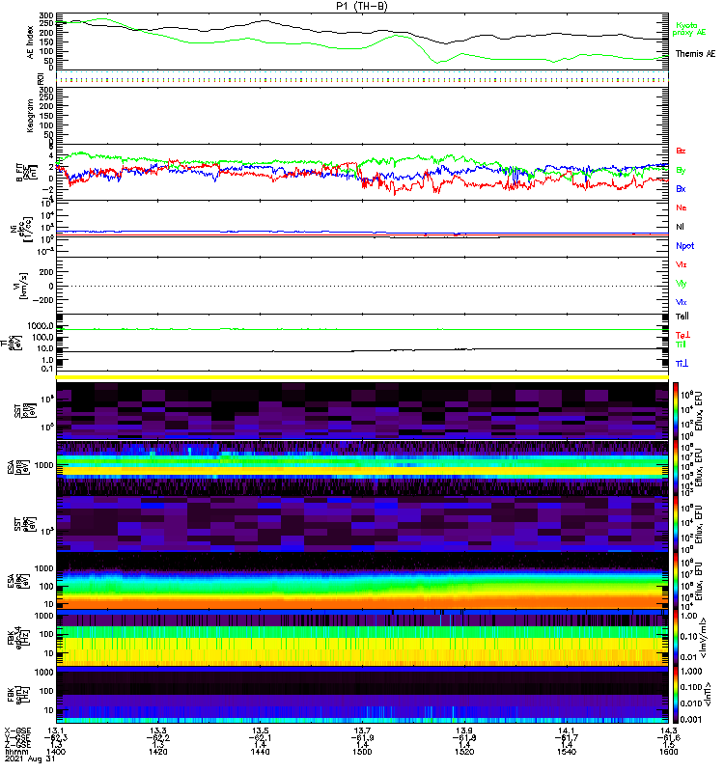Image resolution: width=724 pixels, height=772 pixels.
Task: Click the plot title "P1 (TH-B)"
Action: [362, 6]
